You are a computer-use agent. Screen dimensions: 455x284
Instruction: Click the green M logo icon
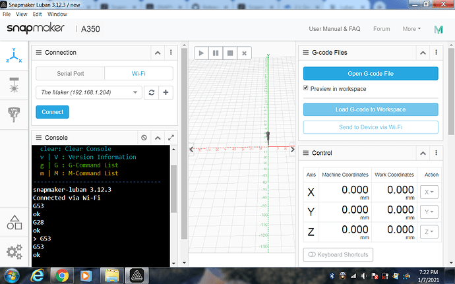coord(439,29)
